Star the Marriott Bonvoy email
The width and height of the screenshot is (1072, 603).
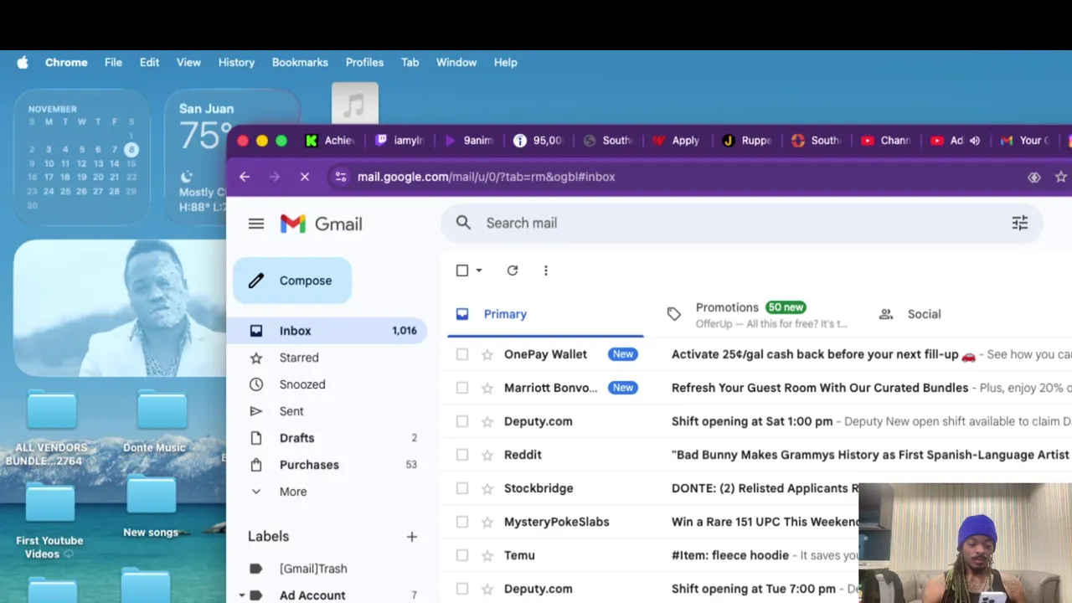click(487, 388)
